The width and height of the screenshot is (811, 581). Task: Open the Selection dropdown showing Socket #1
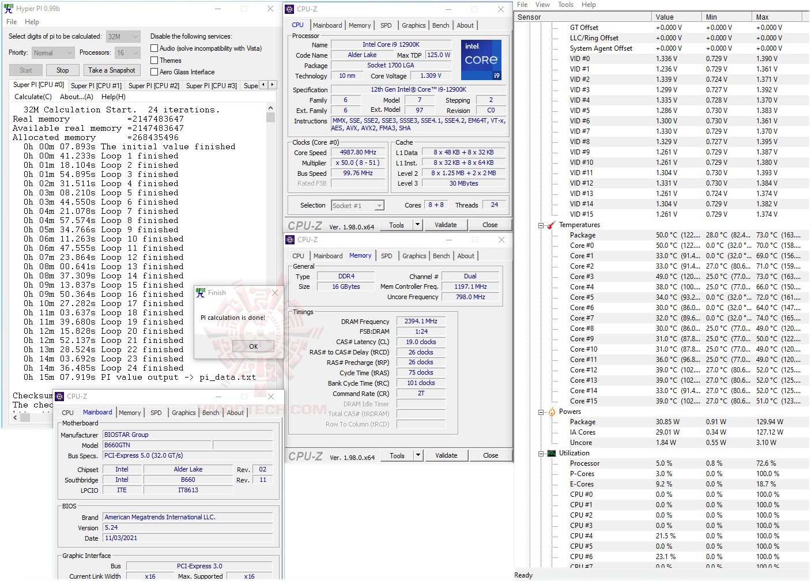(357, 205)
